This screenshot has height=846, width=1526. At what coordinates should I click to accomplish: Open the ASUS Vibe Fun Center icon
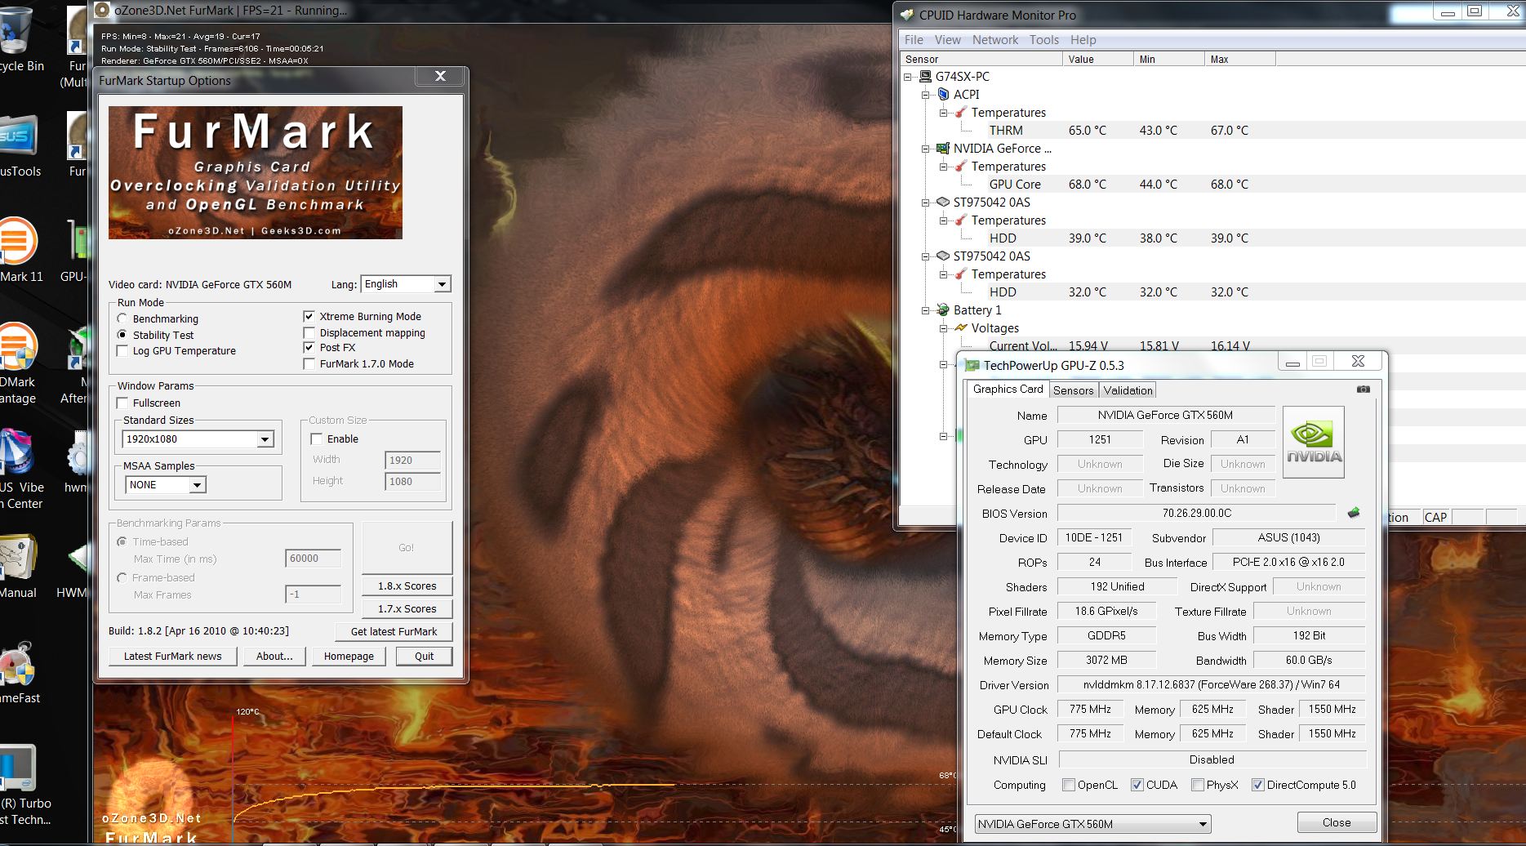click(x=16, y=452)
